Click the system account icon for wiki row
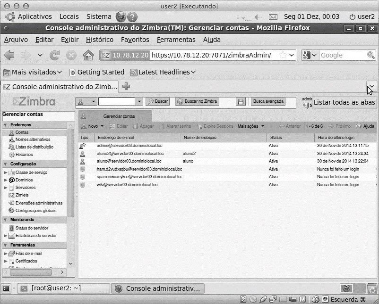This screenshot has height=304, width=379. pyautogui.click(x=83, y=185)
